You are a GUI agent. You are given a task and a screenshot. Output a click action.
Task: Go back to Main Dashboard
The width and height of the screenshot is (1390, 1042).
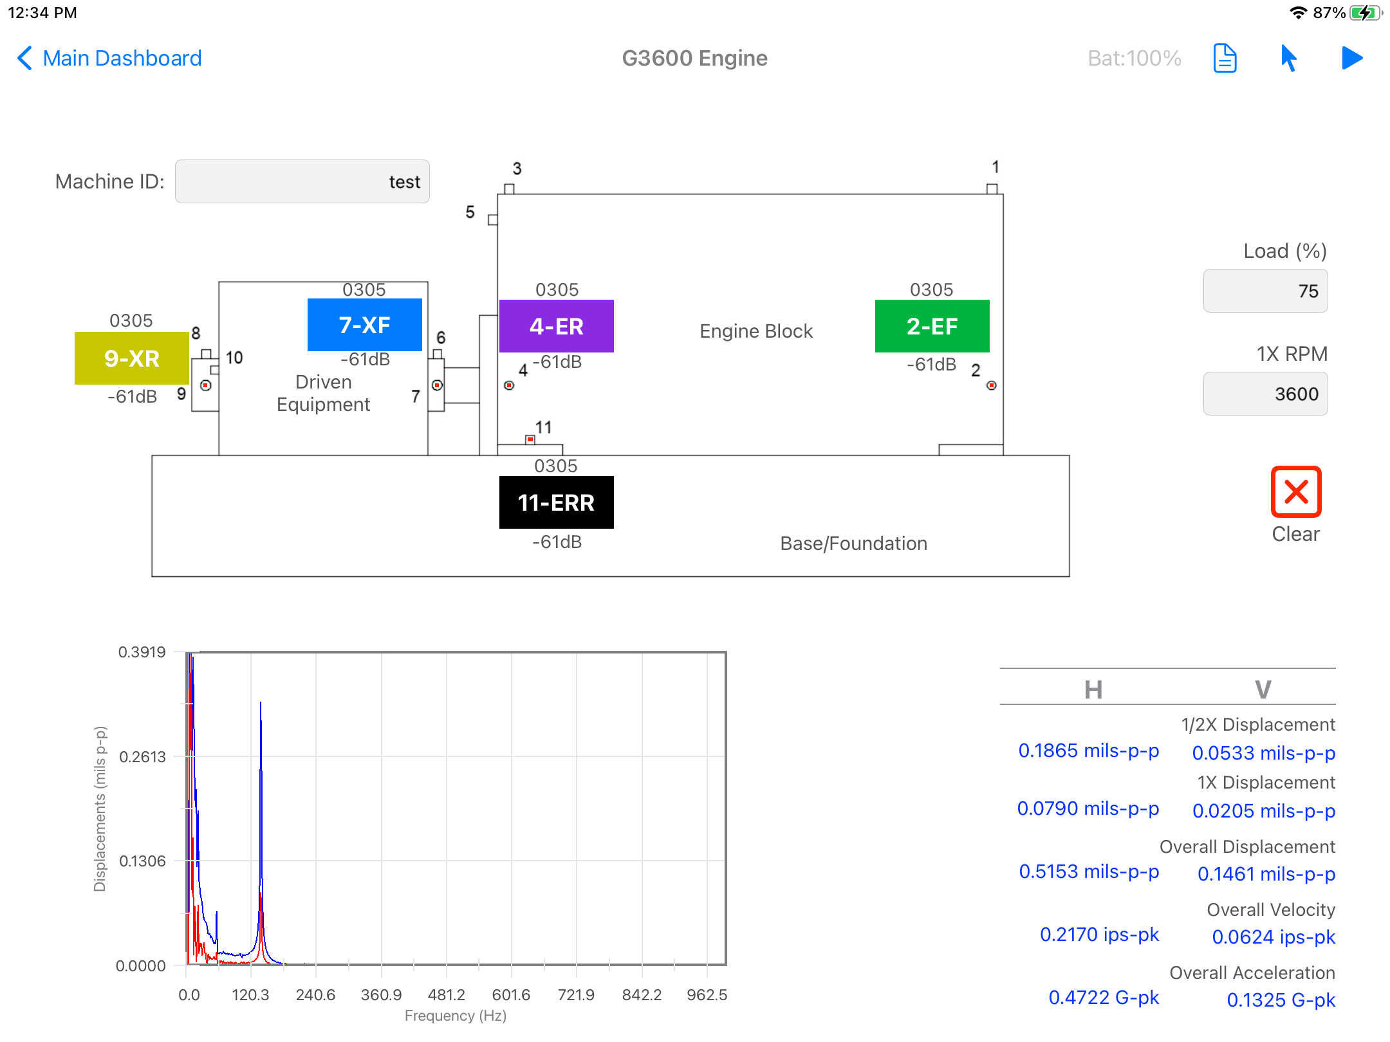[109, 58]
